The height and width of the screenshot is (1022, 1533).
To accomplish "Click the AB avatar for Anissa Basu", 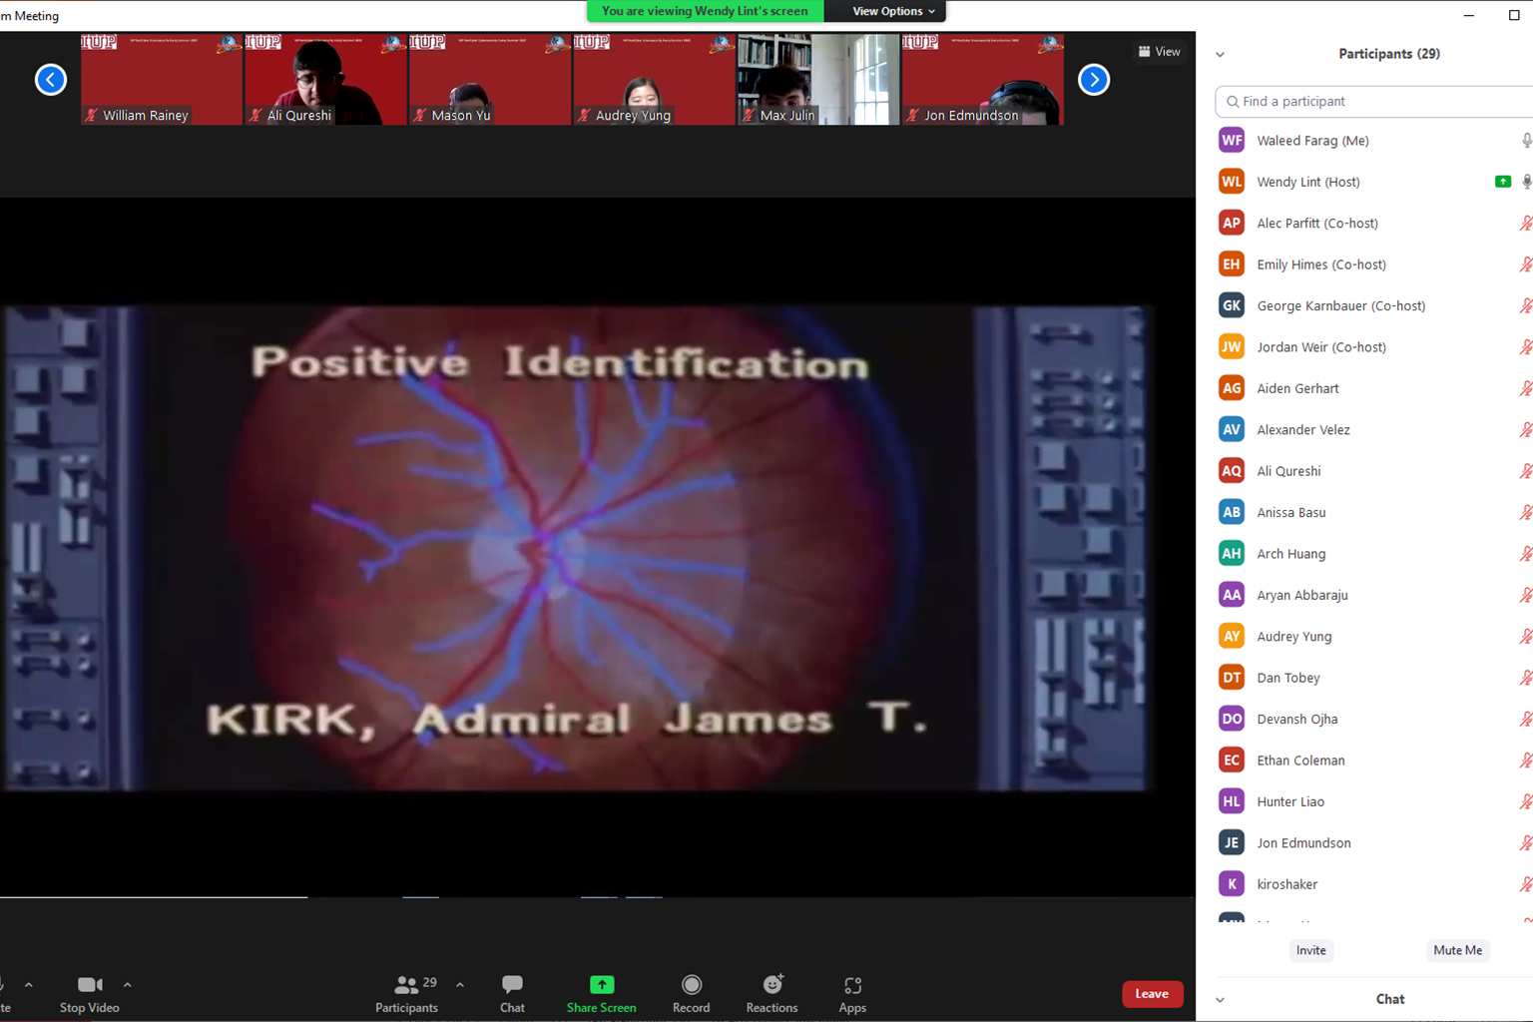I will [x=1232, y=512].
